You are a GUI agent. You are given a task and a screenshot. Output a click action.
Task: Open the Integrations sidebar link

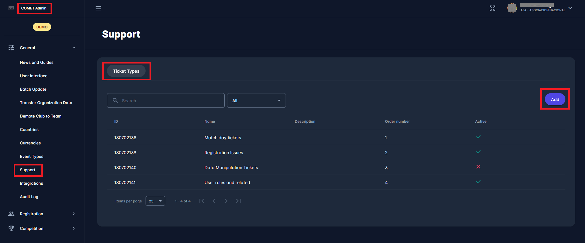click(31, 183)
